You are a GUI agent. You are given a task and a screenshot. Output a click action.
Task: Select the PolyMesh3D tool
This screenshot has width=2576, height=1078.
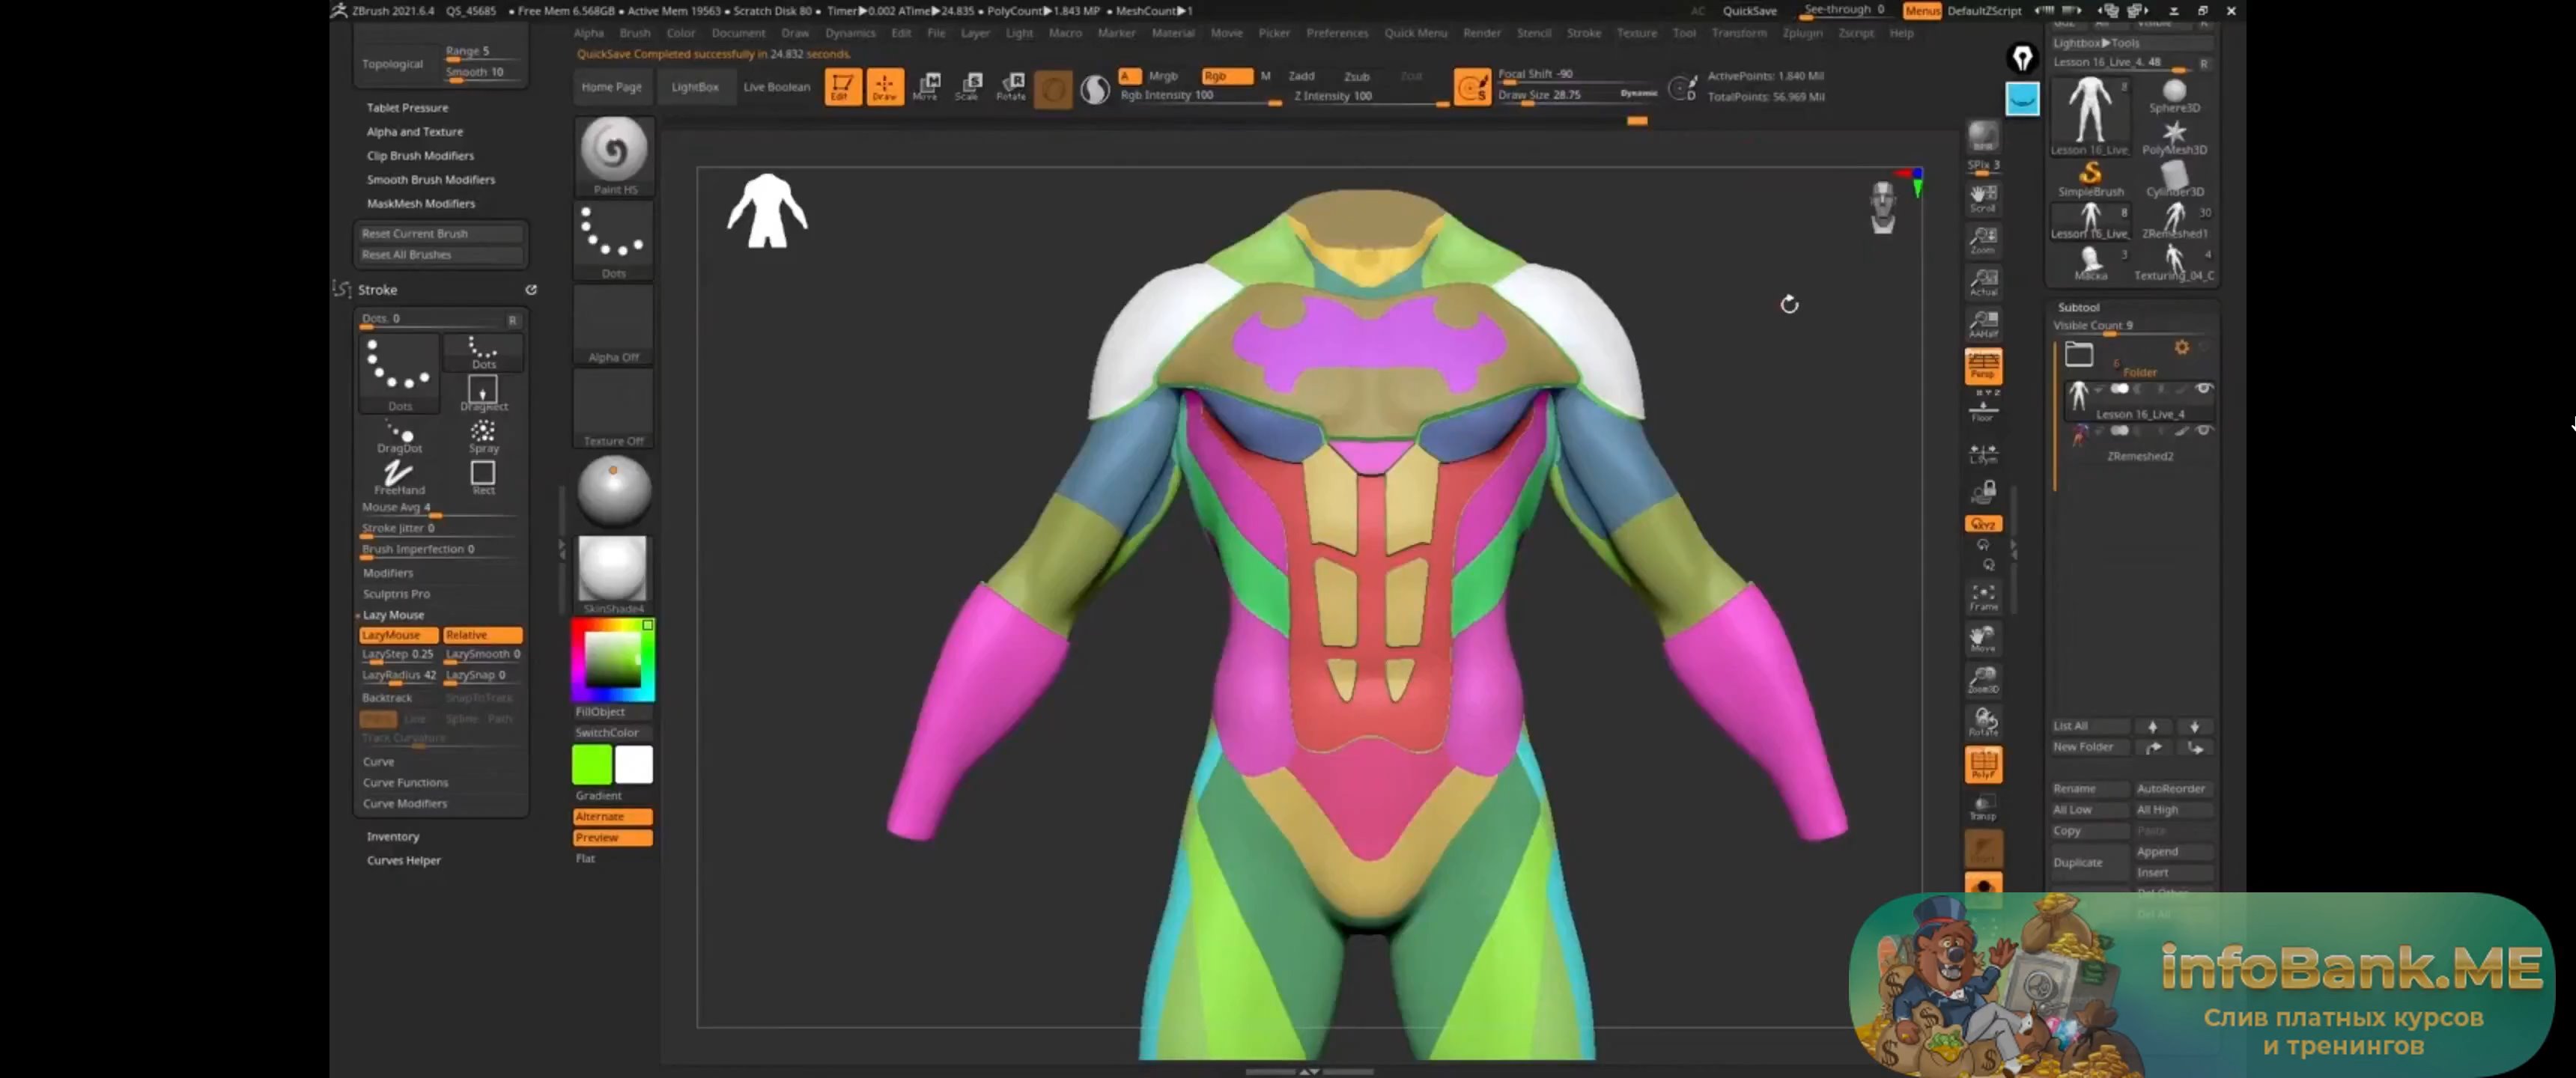(2174, 138)
